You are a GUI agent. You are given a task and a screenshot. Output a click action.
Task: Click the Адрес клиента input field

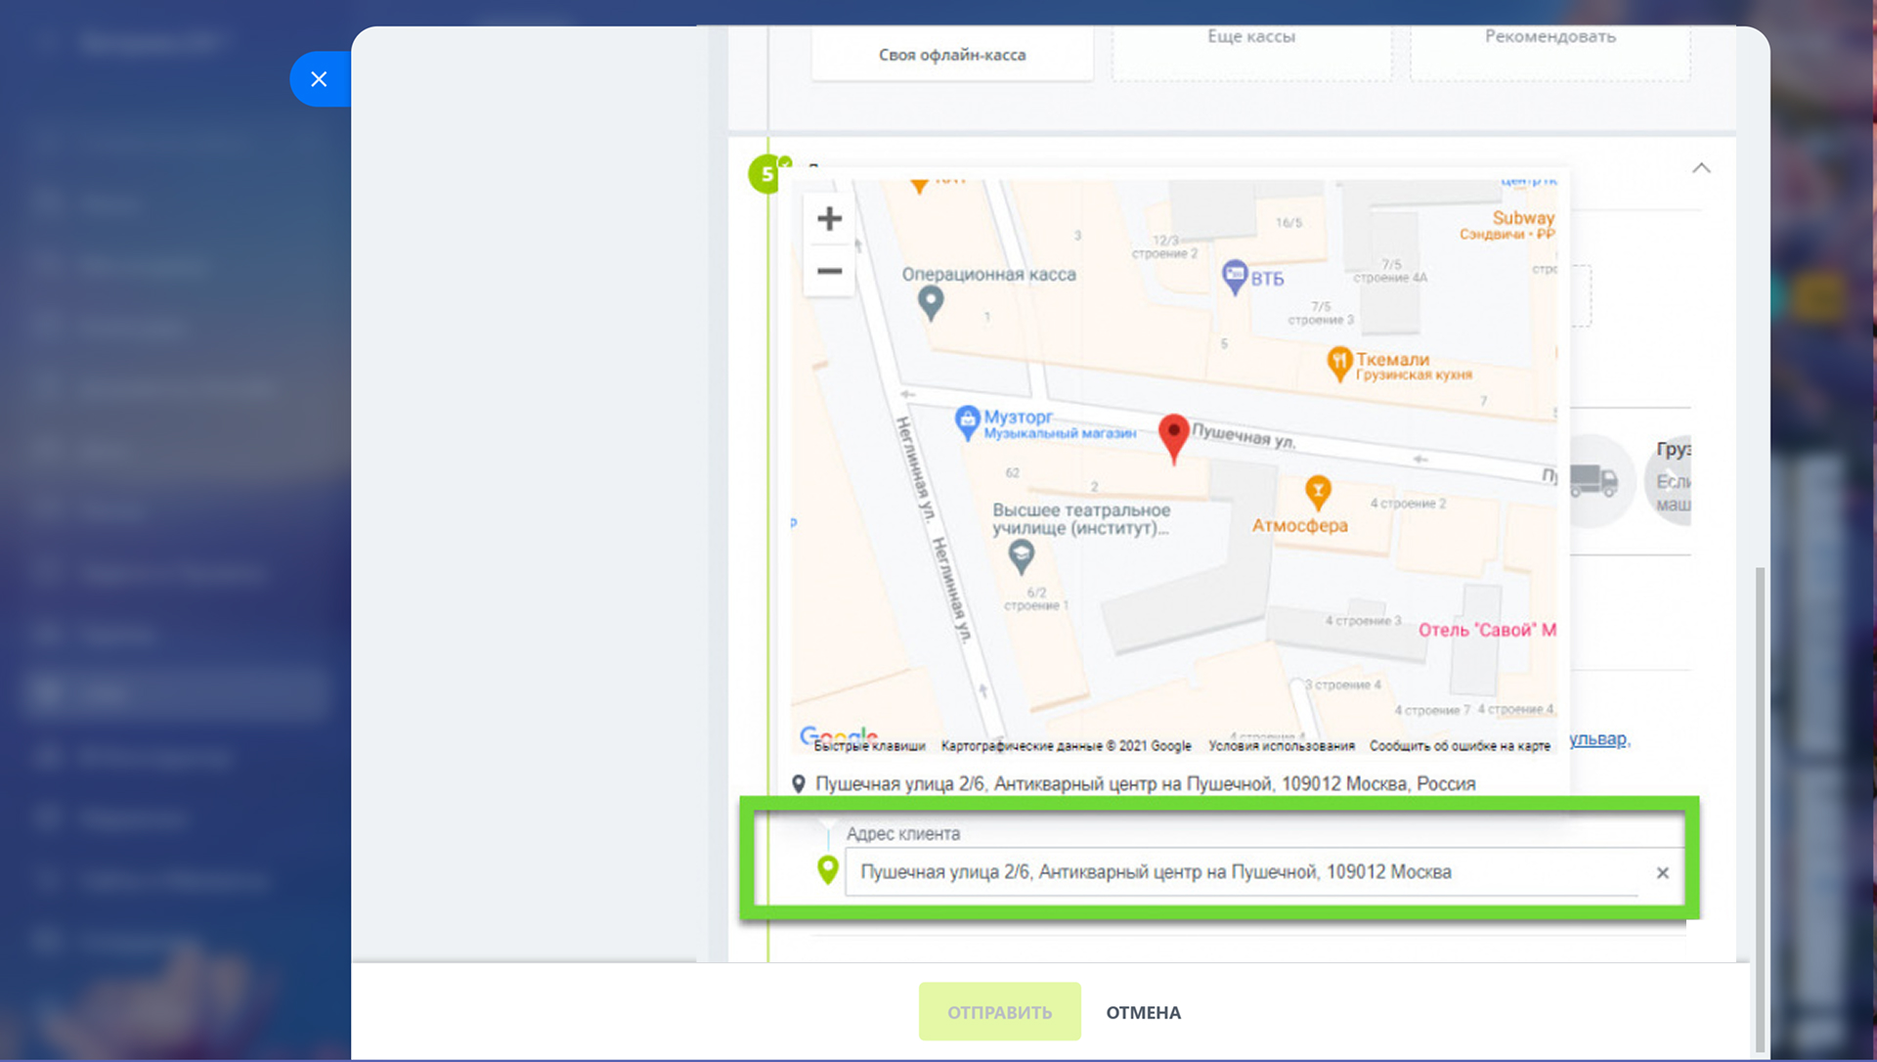click(1243, 871)
